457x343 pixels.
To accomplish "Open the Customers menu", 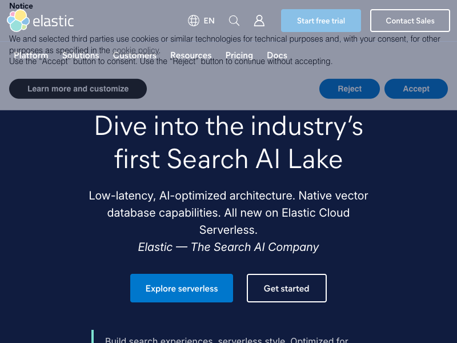I will tap(135, 55).
